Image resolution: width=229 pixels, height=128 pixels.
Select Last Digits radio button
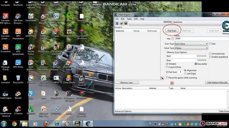point(185,74)
